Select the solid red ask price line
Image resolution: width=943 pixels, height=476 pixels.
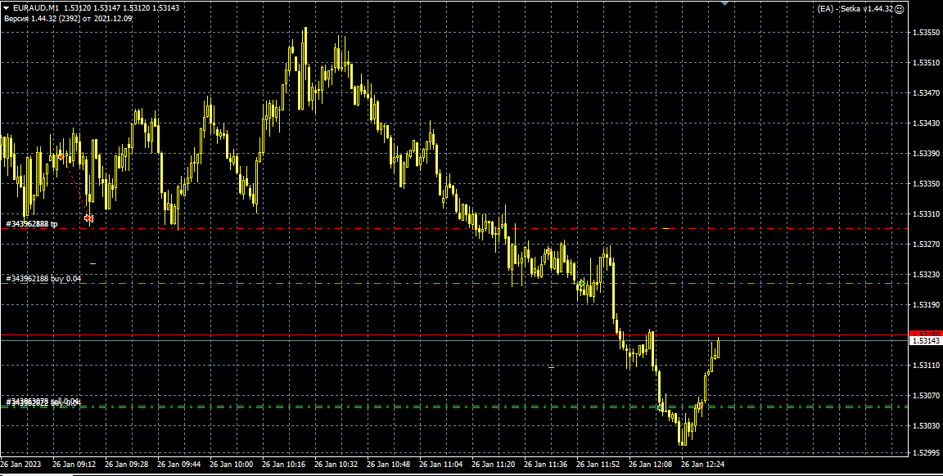454,335
